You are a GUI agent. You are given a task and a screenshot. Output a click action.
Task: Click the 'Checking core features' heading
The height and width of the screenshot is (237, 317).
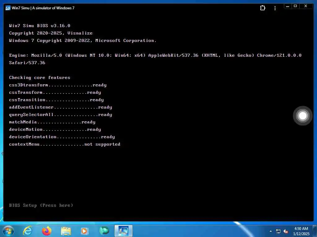(x=40, y=77)
